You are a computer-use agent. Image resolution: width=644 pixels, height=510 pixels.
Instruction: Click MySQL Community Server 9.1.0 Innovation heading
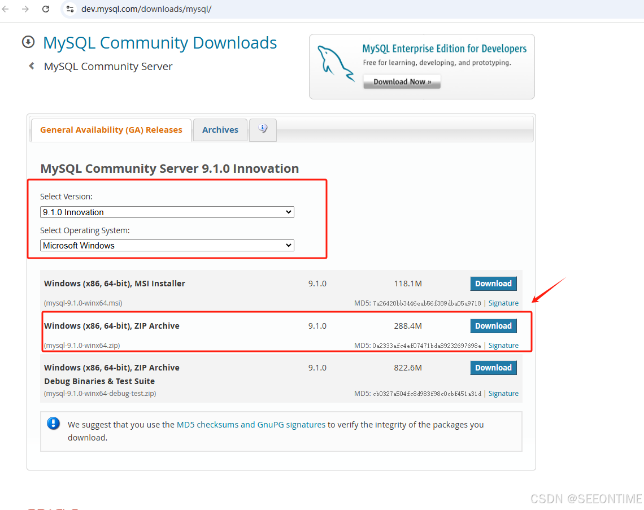coord(169,168)
